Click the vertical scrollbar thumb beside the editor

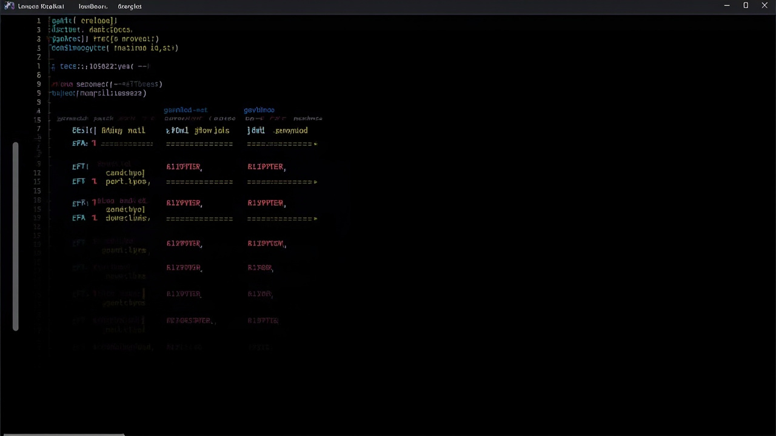pyautogui.click(x=16, y=237)
